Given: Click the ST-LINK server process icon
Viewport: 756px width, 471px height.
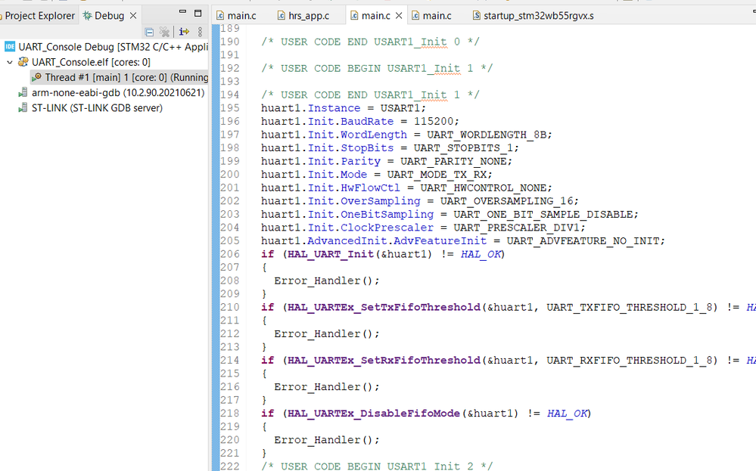Looking at the screenshot, I should point(23,108).
